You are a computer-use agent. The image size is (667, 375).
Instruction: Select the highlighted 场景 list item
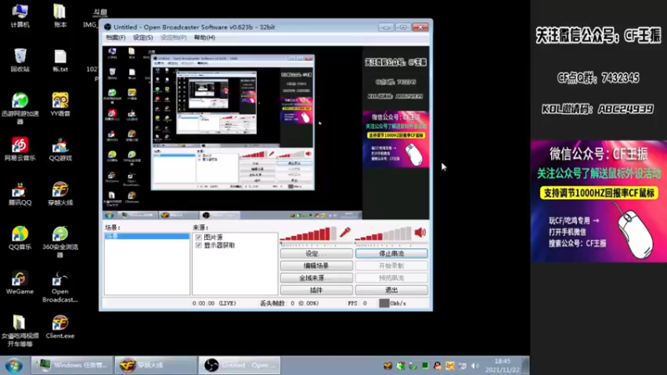pyautogui.click(x=147, y=236)
